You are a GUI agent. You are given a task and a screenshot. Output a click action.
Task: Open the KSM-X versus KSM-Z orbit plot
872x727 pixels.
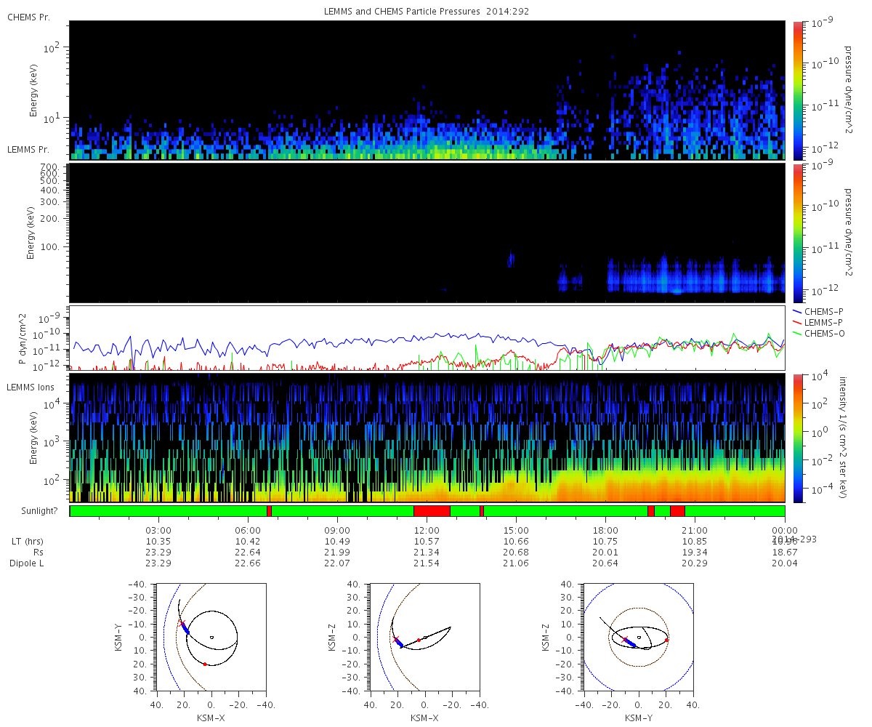(x=424, y=636)
